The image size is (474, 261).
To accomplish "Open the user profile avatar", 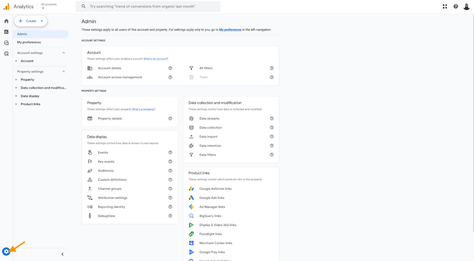I will [467, 7].
